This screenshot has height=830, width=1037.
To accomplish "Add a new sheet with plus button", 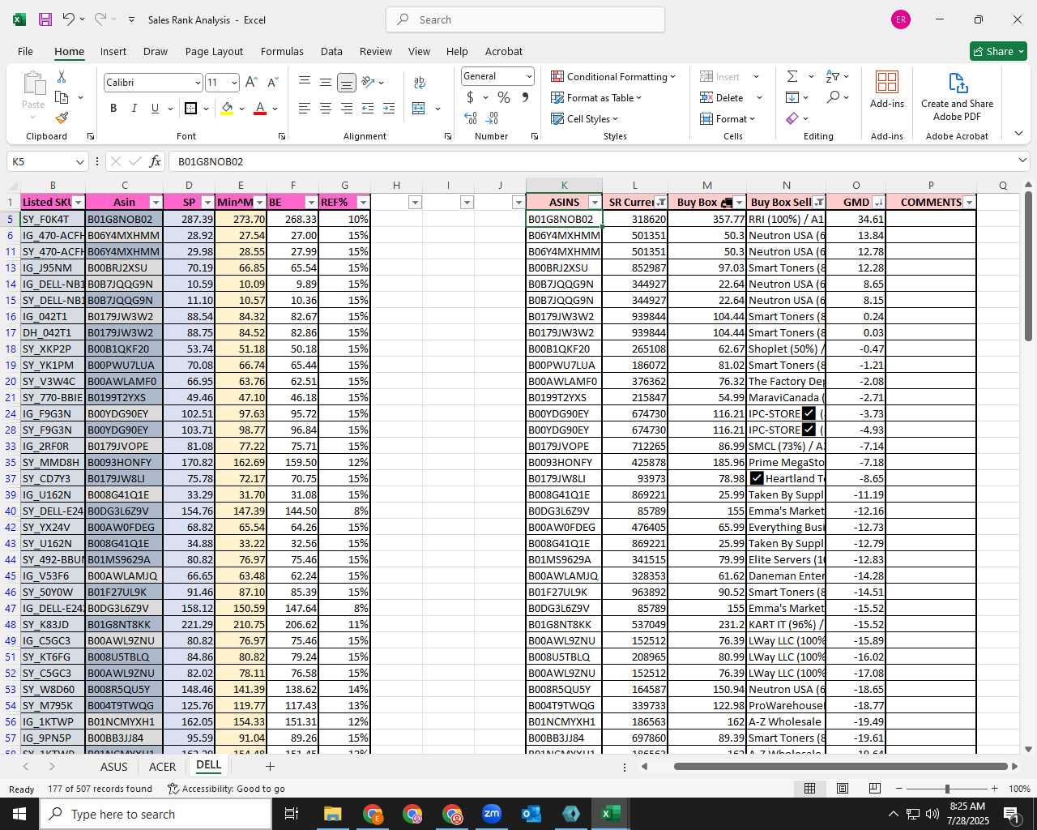I will (x=270, y=766).
